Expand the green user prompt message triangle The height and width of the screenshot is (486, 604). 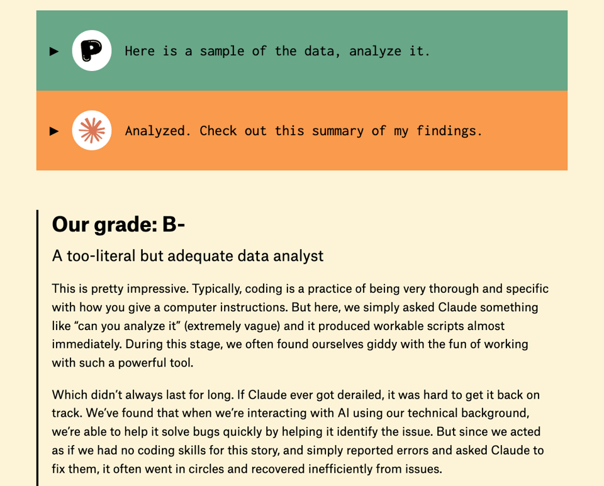54,51
